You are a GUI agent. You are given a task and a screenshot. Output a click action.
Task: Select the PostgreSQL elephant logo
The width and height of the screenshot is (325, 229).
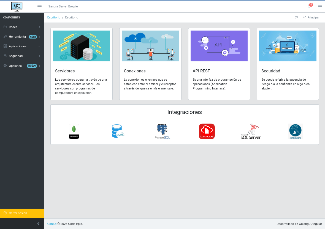point(162,132)
